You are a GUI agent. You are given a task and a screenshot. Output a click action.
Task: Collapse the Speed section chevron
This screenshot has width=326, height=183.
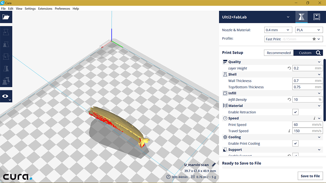(x=319, y=118)
